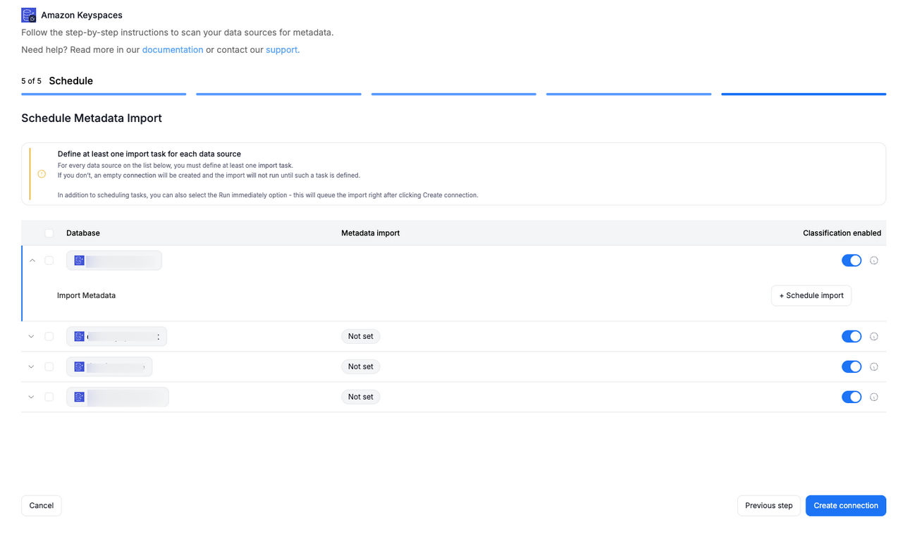Viewport: 922px width, 544px height.
Task: Open the support link
Action: pos(281,50)
